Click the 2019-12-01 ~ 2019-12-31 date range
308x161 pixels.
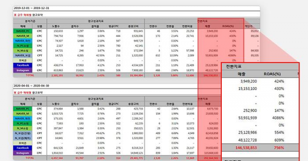(x=31, y=8)
